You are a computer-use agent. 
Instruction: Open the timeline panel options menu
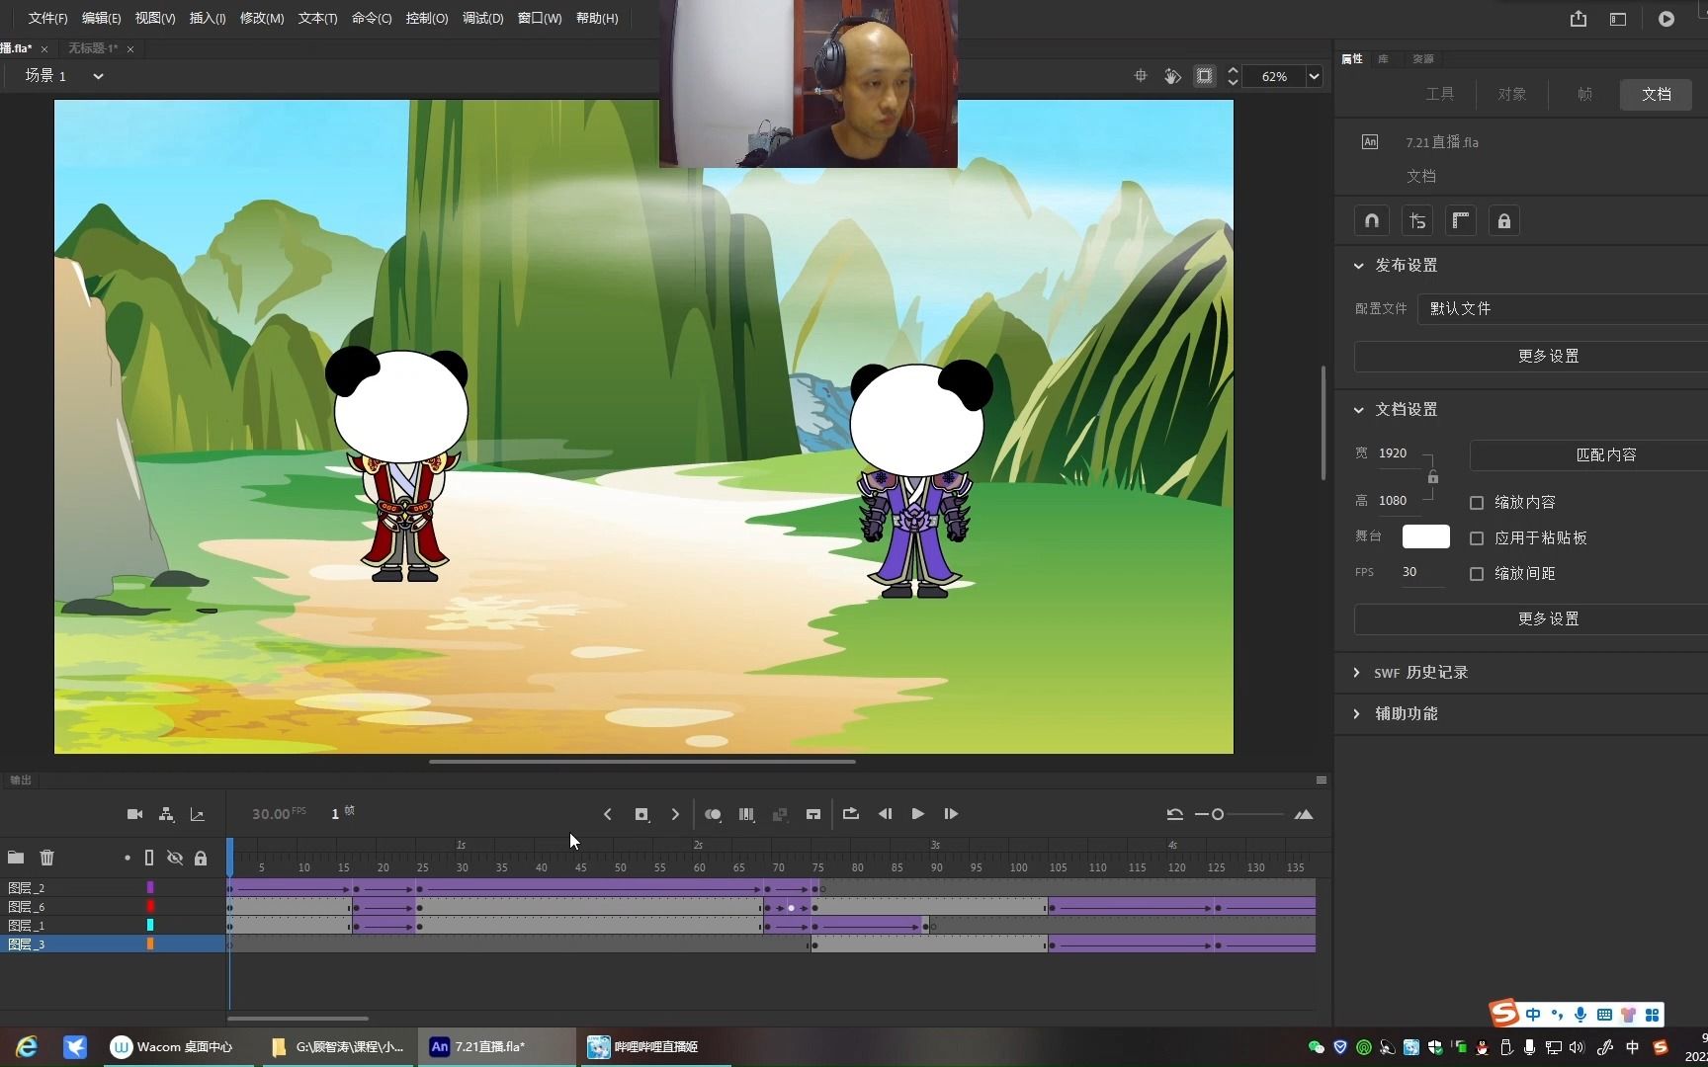pyautogui.click(x=1322, y=780)
